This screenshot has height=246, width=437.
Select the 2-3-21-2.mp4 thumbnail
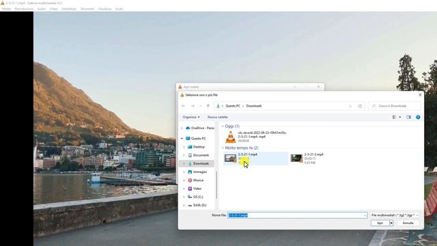tap(296, 159)
